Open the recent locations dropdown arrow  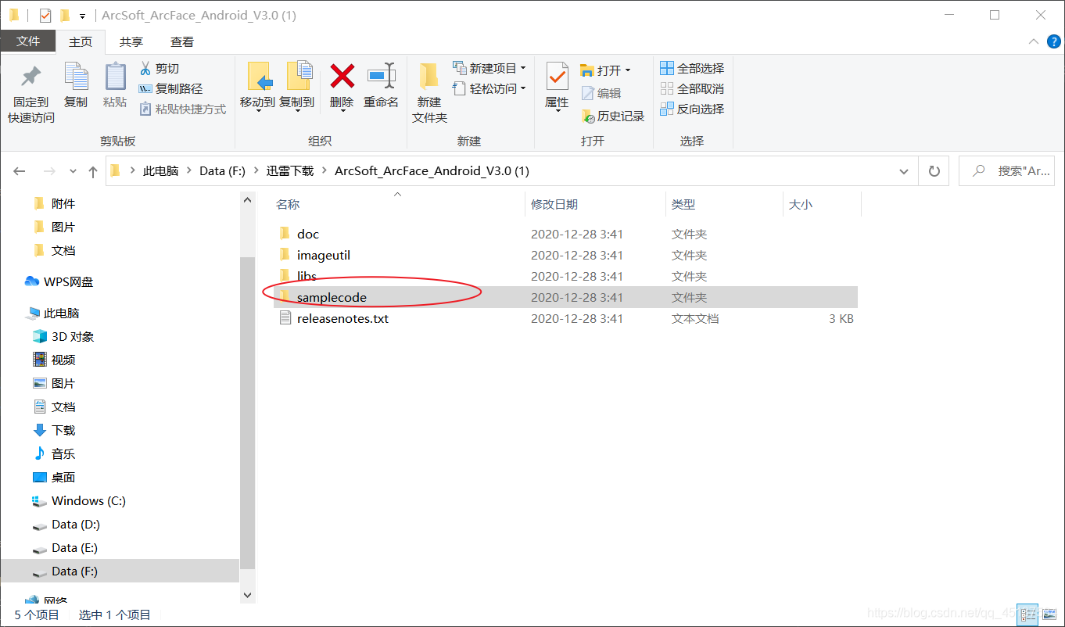click(x=73, y=171)
